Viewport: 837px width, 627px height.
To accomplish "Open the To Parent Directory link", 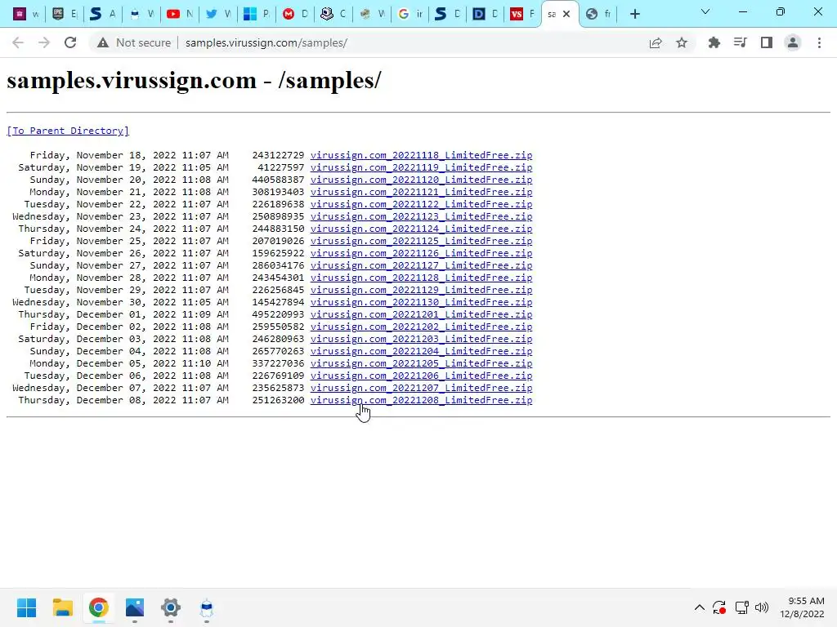I will point(68,131).
